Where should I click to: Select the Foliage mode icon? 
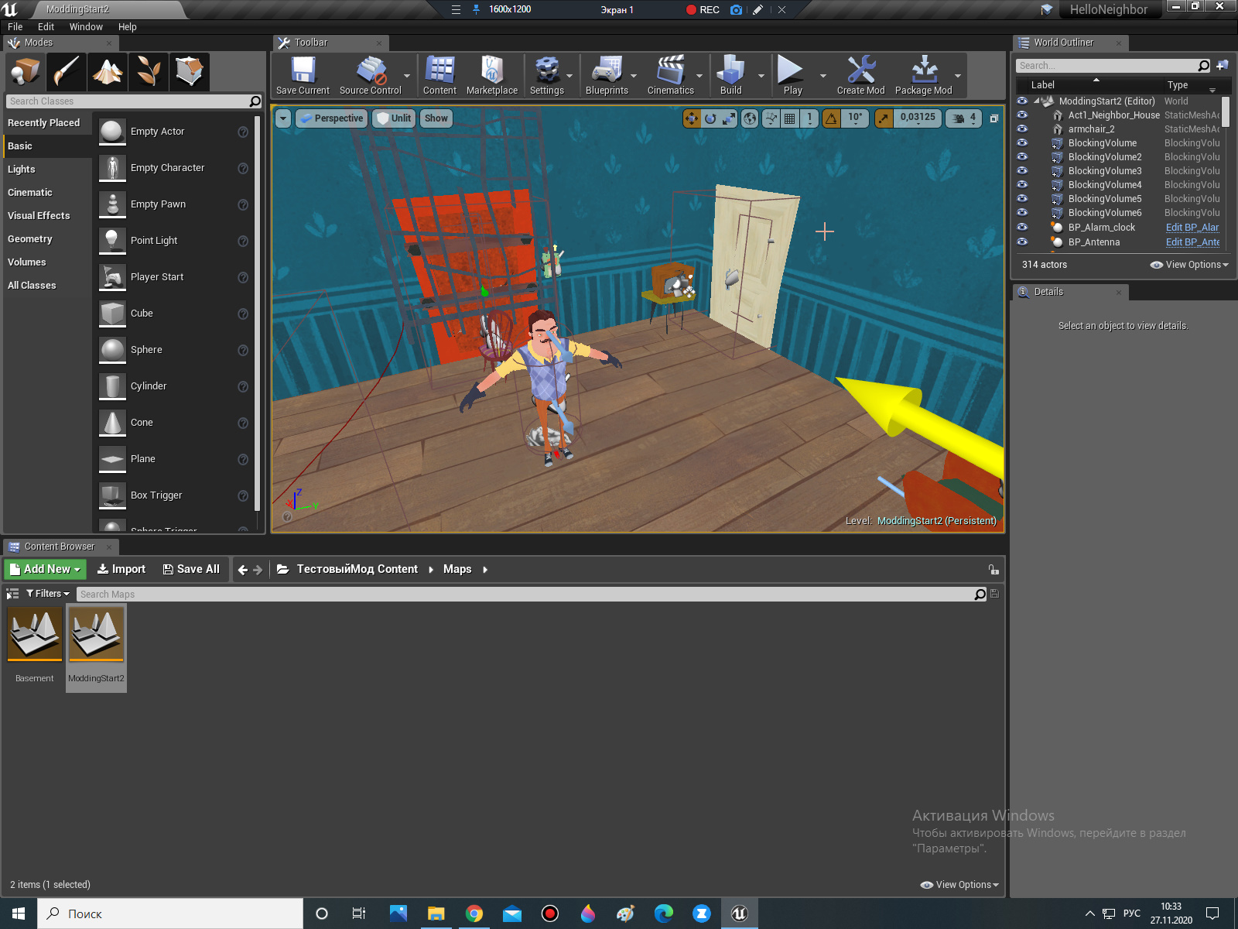[x=149, y=72]
